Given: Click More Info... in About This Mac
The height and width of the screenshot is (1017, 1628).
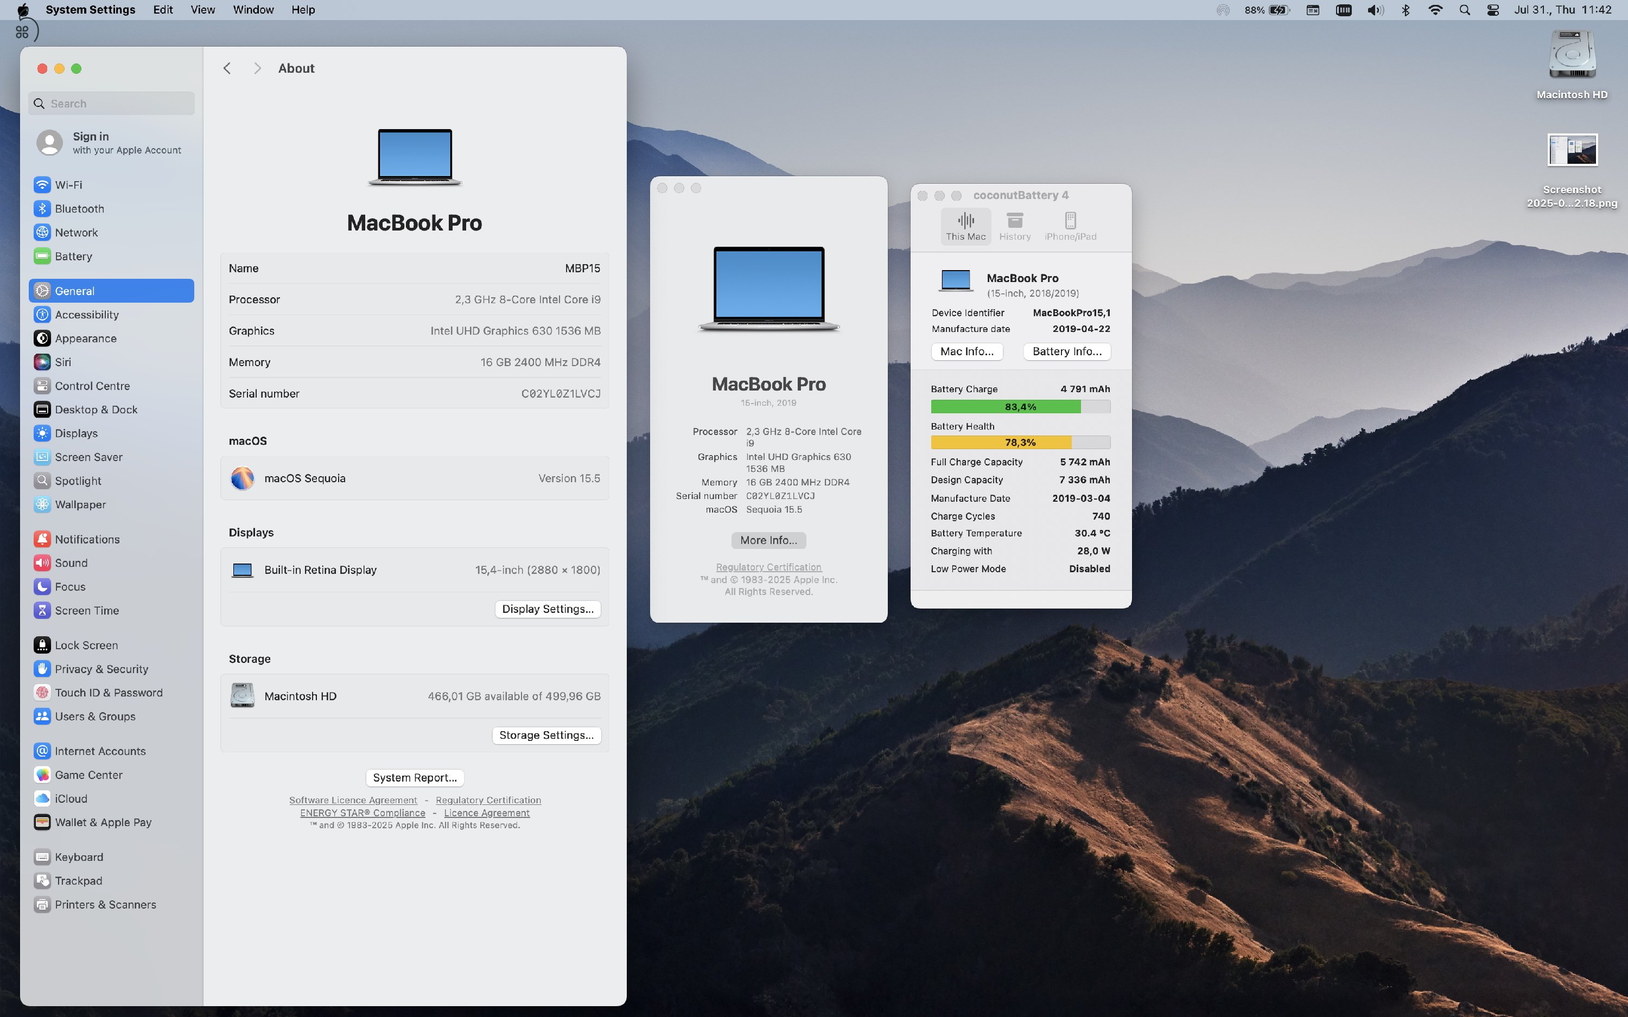Looking at the screenshot, I should (x=768, y=540).
